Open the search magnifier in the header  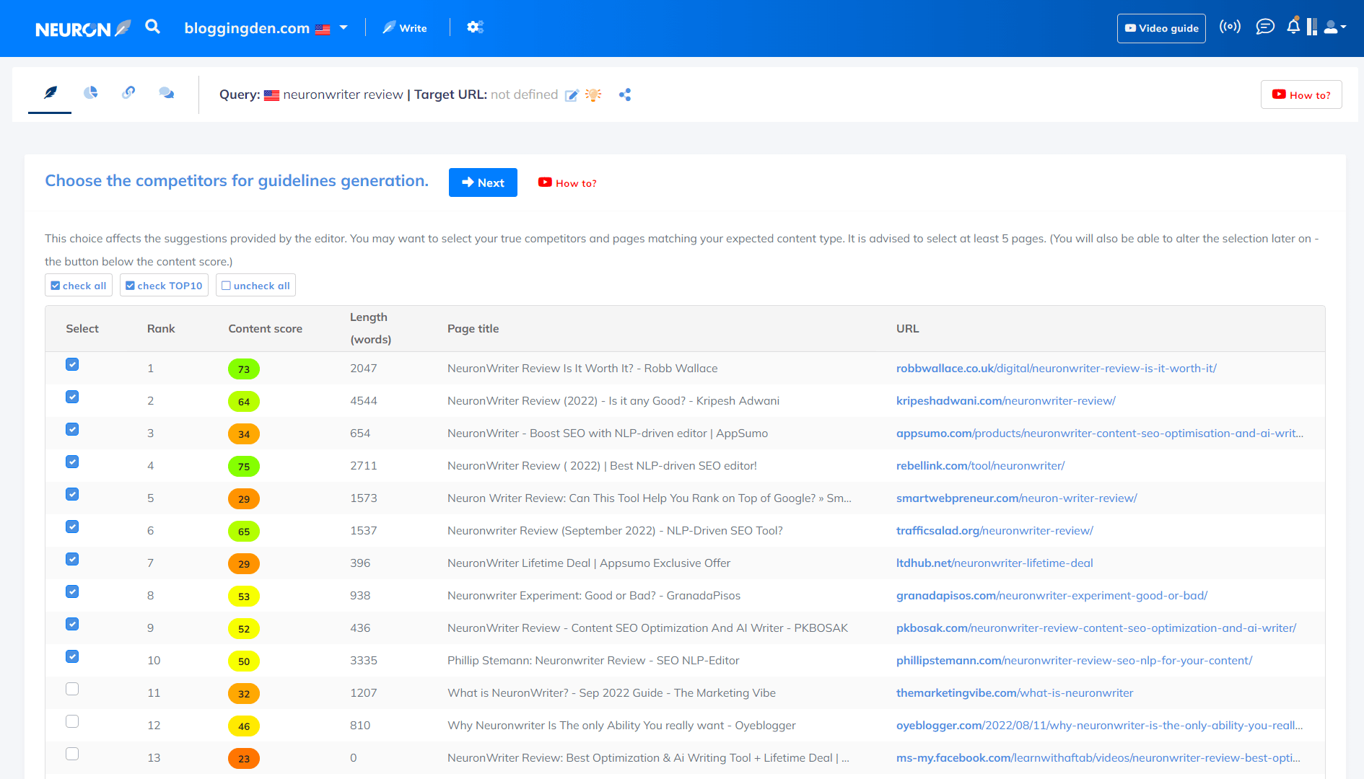(153, 27)
